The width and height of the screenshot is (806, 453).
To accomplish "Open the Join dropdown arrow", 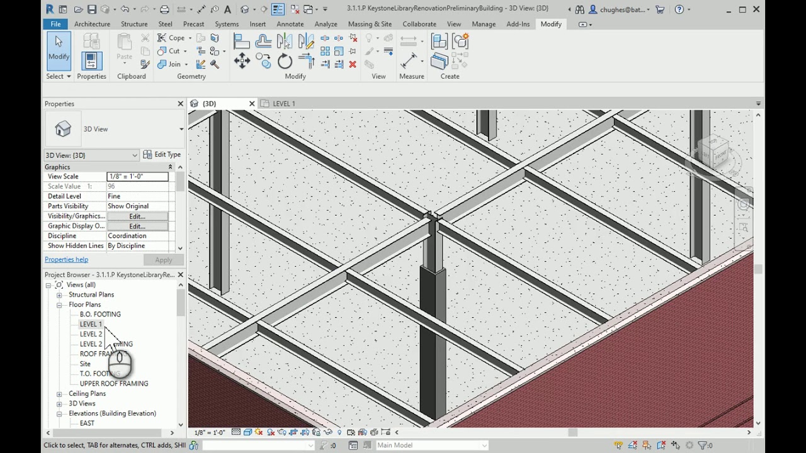I will click(x=186, y=64).
